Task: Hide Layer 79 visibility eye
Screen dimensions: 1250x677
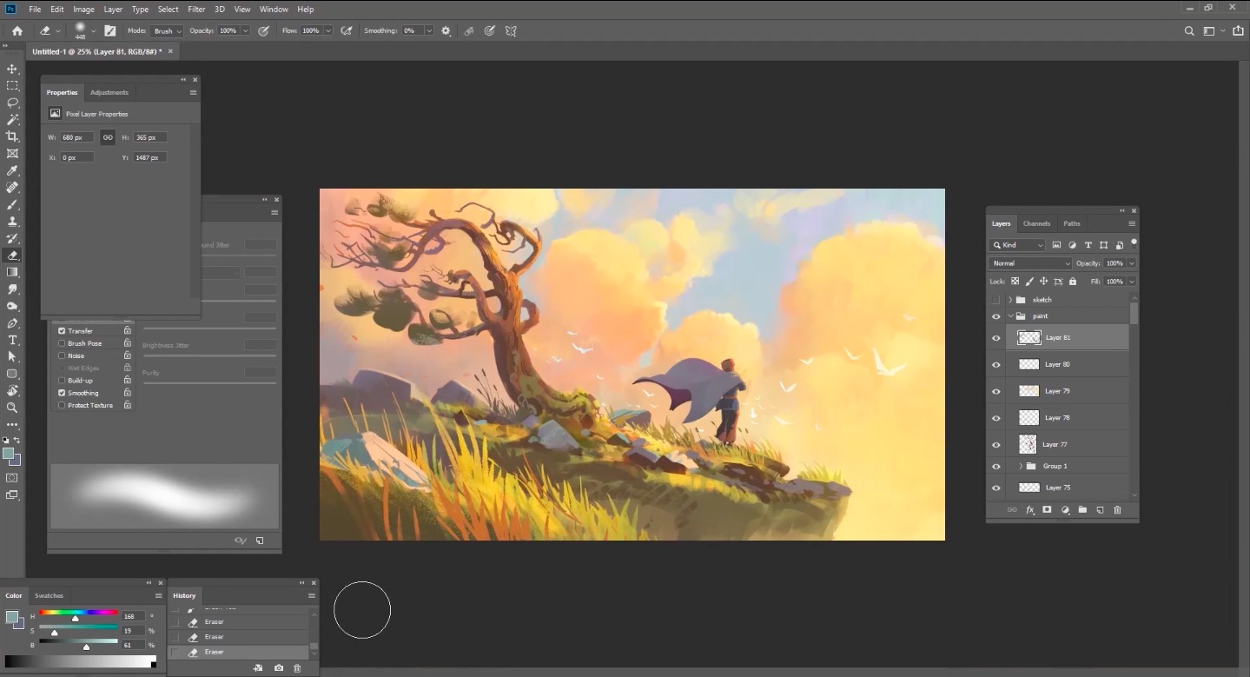Action: [996, 391]
